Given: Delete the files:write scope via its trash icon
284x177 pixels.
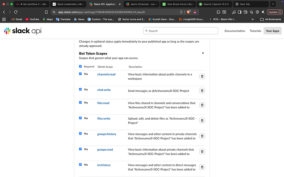Looking at the screenshot, I should (202, 120).
